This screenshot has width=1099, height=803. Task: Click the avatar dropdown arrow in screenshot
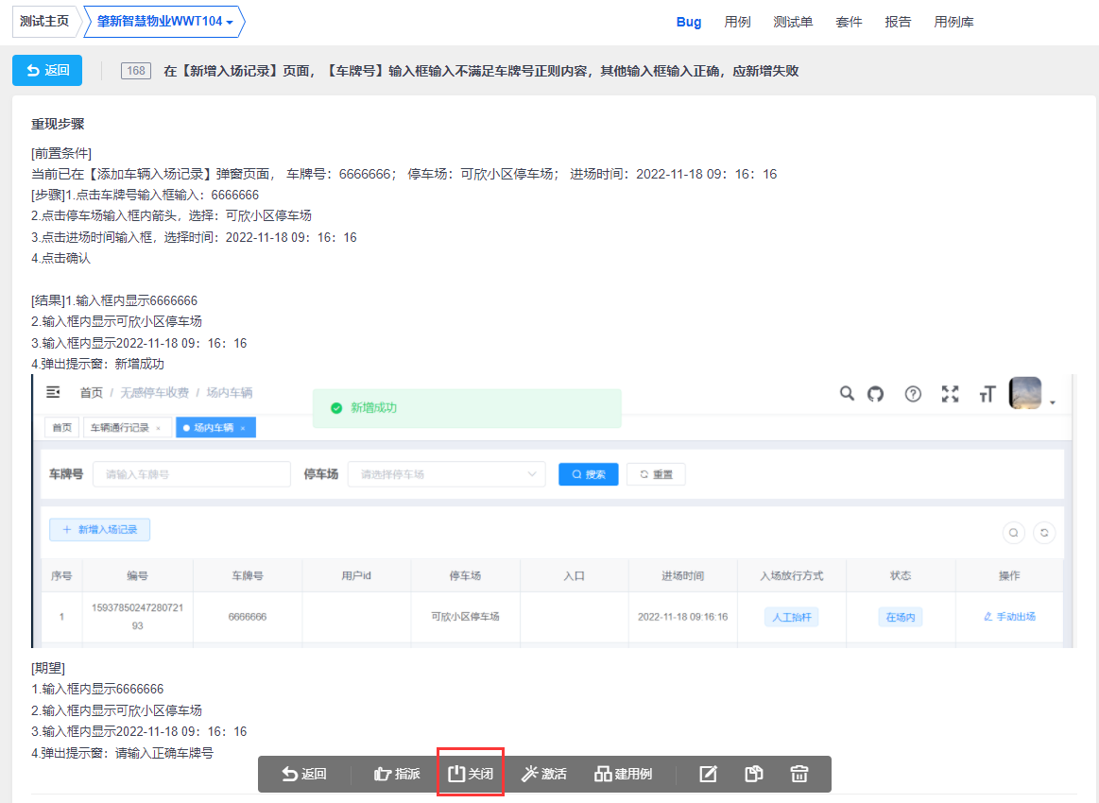(x=1052, y=403)
